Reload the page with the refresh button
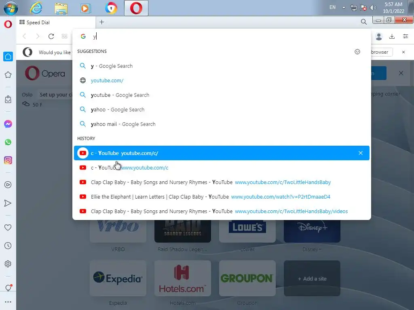The image size is (414, 310). [51, 36]
